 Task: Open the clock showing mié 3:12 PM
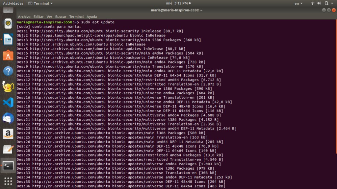177,3
